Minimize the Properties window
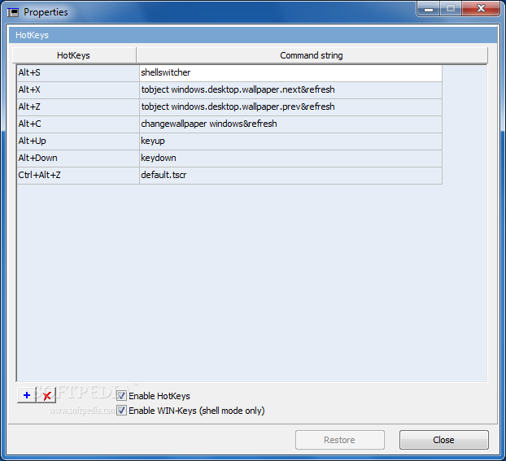This screenshot has height=461, width=506. click(428, 9)
